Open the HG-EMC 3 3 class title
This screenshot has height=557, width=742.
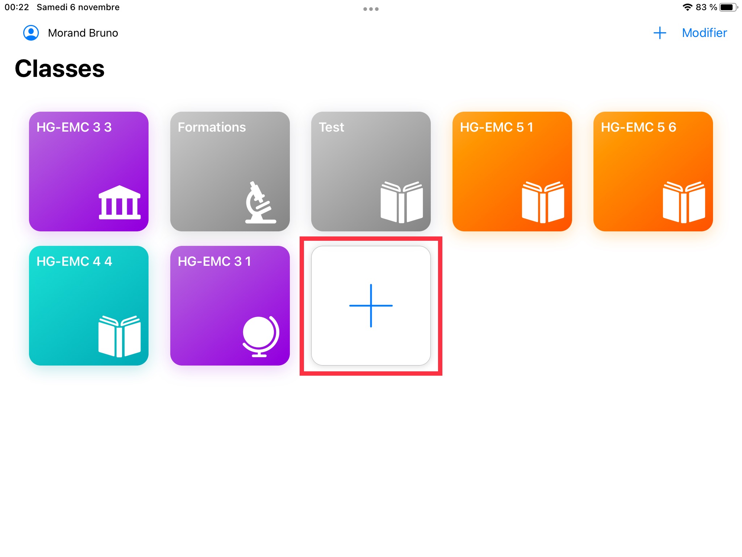74,127
